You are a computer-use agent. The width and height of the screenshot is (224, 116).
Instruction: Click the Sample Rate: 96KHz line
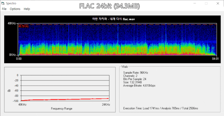click(136, 73)
